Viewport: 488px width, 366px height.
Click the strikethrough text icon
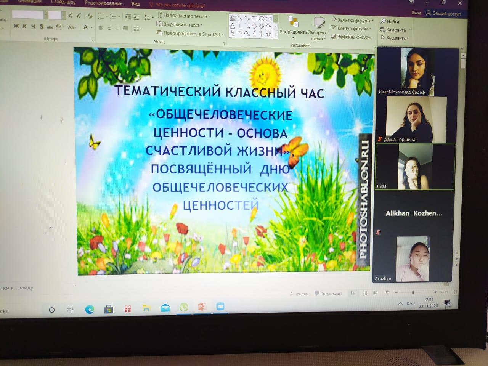pyautogui.click(x=50, y=27)
